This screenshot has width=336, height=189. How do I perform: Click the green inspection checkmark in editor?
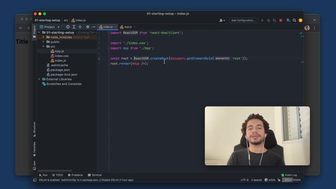tap(301, 33)
